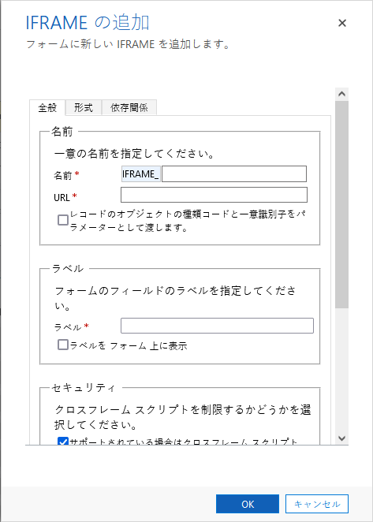Click the 名前 group heading

pos(62,132)
